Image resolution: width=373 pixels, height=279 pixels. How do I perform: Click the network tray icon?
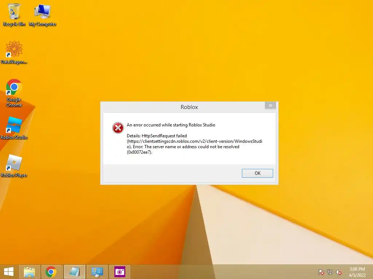coord(330,272)
